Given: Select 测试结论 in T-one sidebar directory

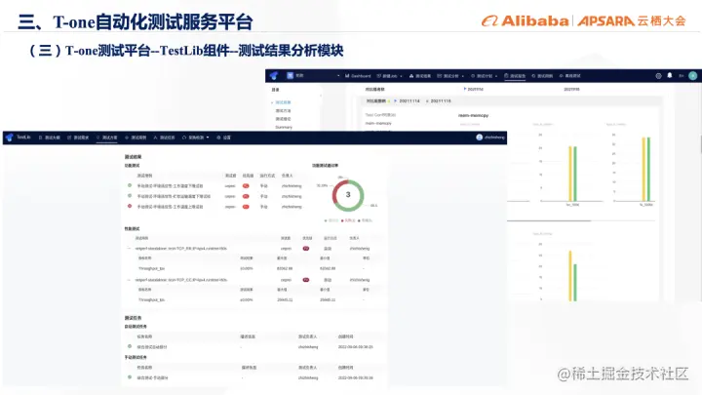Looking at the screenshot, I should (x=283, y=119).
